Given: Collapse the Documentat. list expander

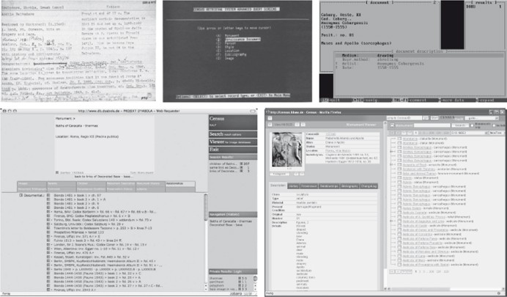Looking at the screenshot, I should [x=21, y=195].
